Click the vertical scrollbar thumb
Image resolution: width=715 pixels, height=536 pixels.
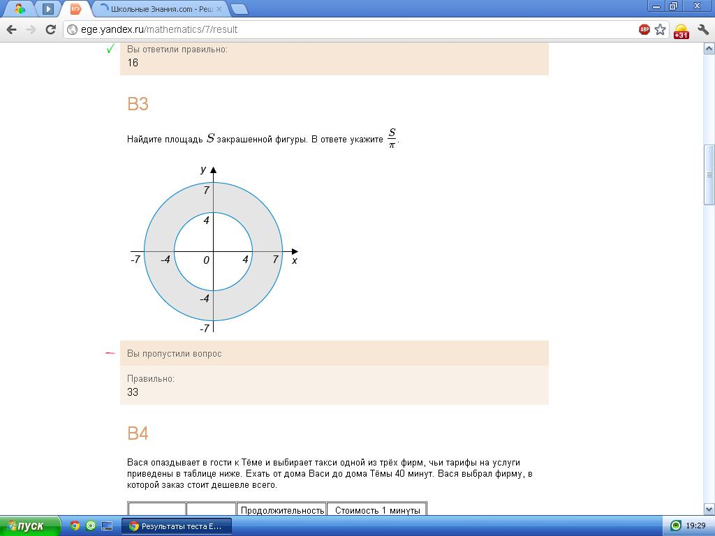[709, 175]
